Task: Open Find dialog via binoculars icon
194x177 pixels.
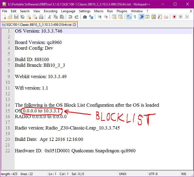Action: 85,17
